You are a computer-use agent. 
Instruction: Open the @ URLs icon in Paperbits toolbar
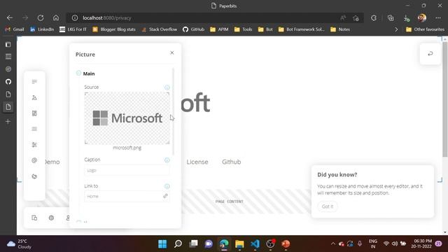pyautogui.click(x=34, y=160)
